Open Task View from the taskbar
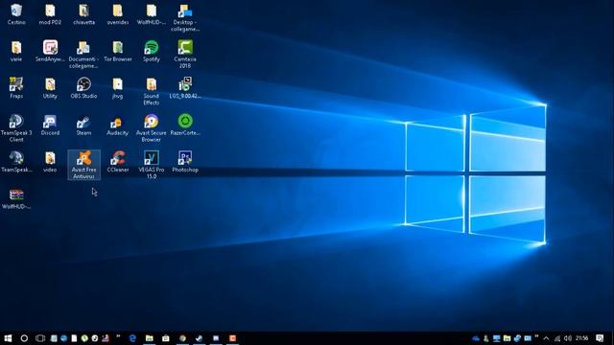This screenshot has width=614, height=345. click(x=40, y=338)
